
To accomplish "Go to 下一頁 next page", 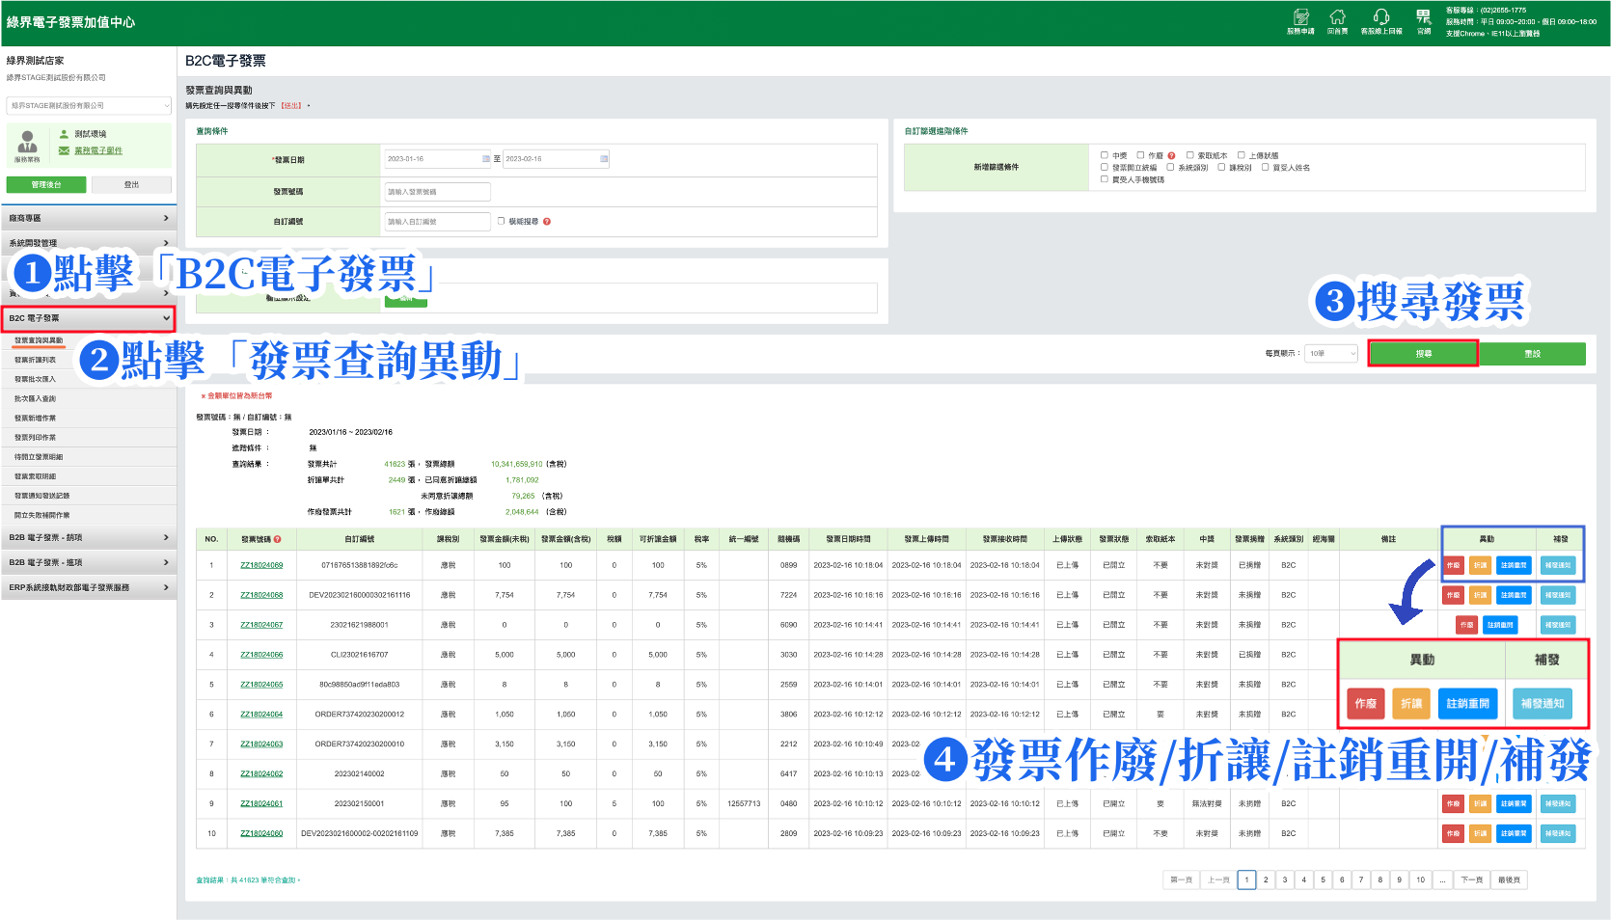I will pos(1472,879).
